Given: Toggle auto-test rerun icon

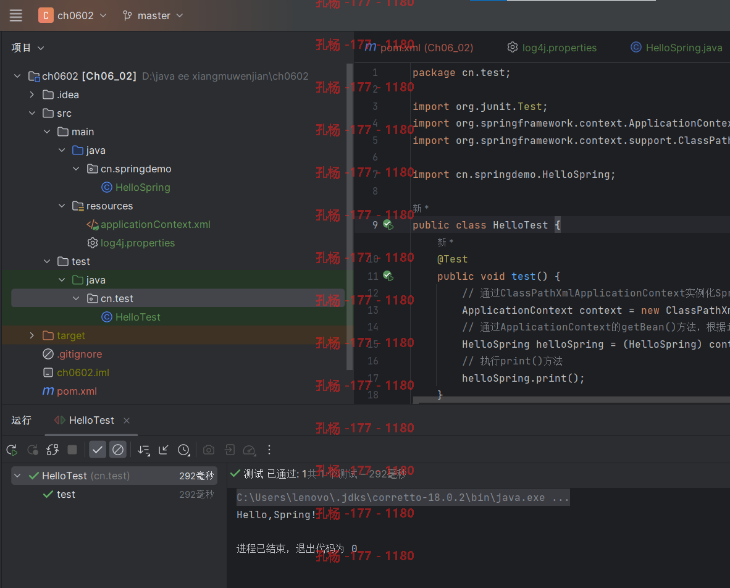Looking at the screenshot, I should (52, 450).
